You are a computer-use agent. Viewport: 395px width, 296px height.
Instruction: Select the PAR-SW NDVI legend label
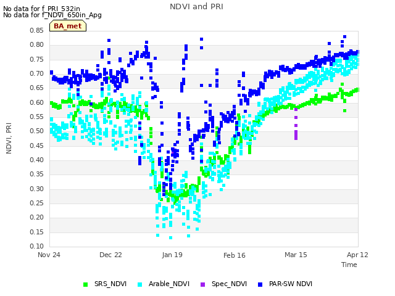coord(291,284)
